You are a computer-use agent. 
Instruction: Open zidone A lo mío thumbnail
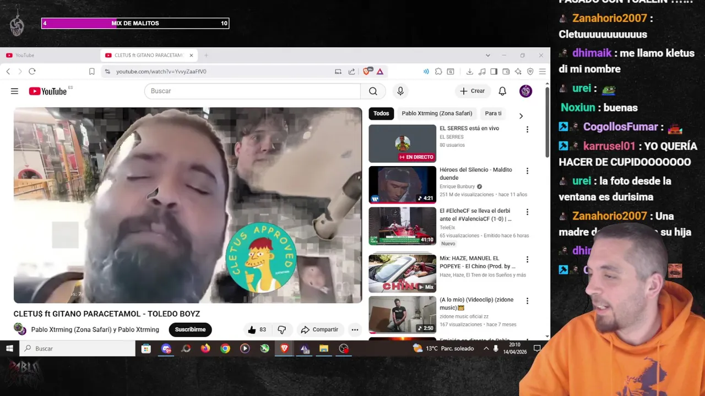pos(402,315)
